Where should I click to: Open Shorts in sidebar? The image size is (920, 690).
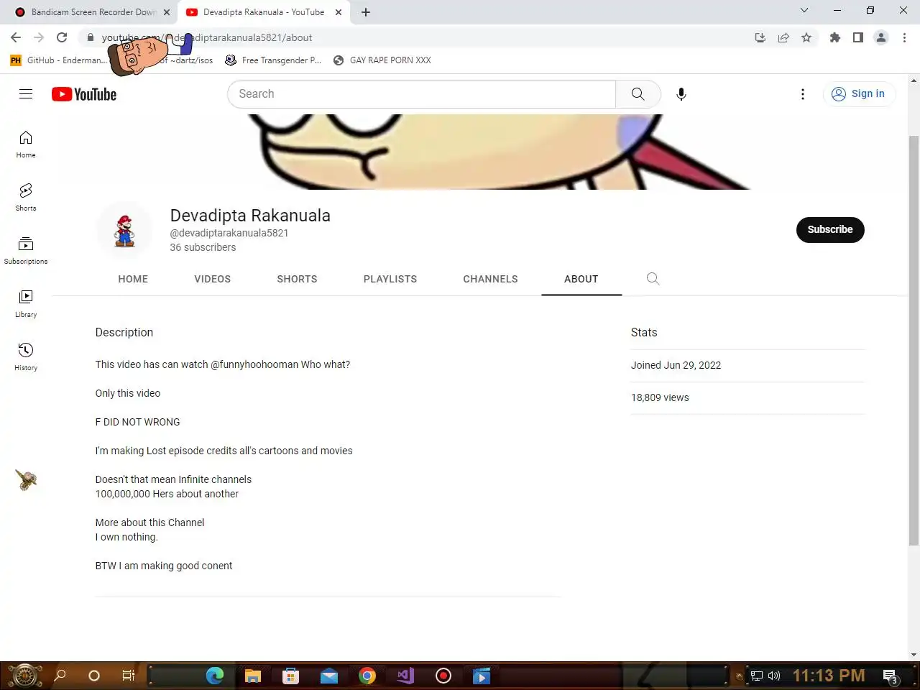coord(26,197)
